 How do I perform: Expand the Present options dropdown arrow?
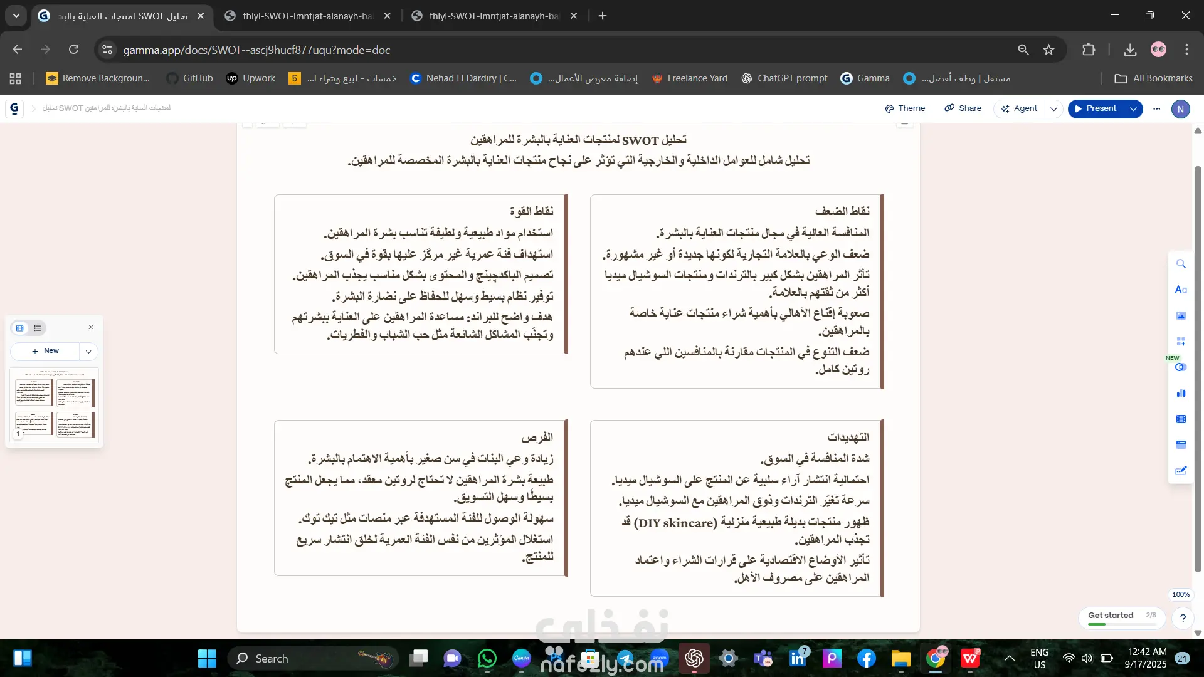[1133, 108]
